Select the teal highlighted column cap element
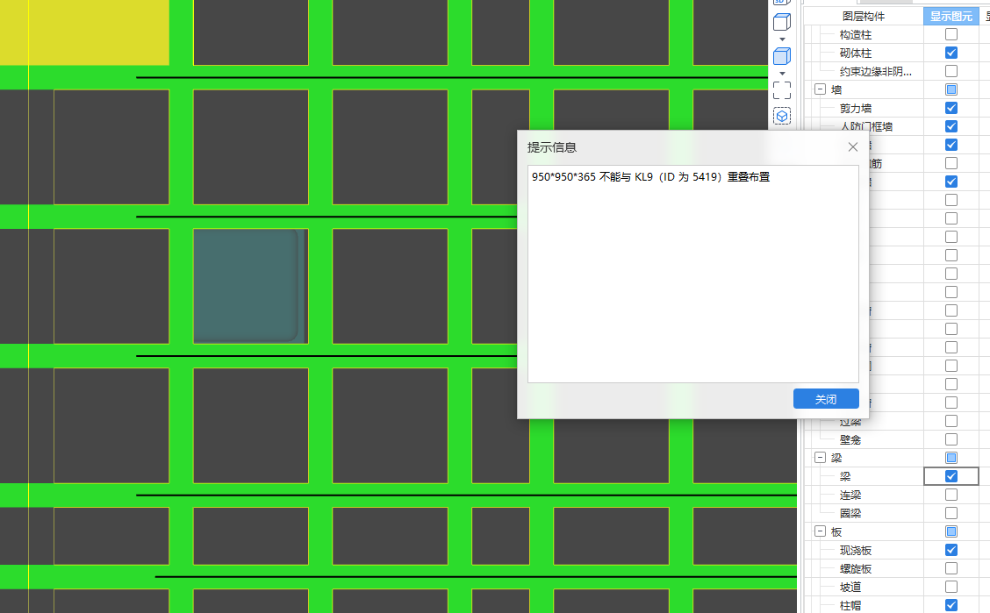This screenshot has width=990, height=613. tap(247, 285)
